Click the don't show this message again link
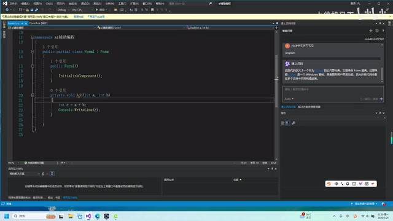This screenshot has height=221, width=393. [96, 17]
